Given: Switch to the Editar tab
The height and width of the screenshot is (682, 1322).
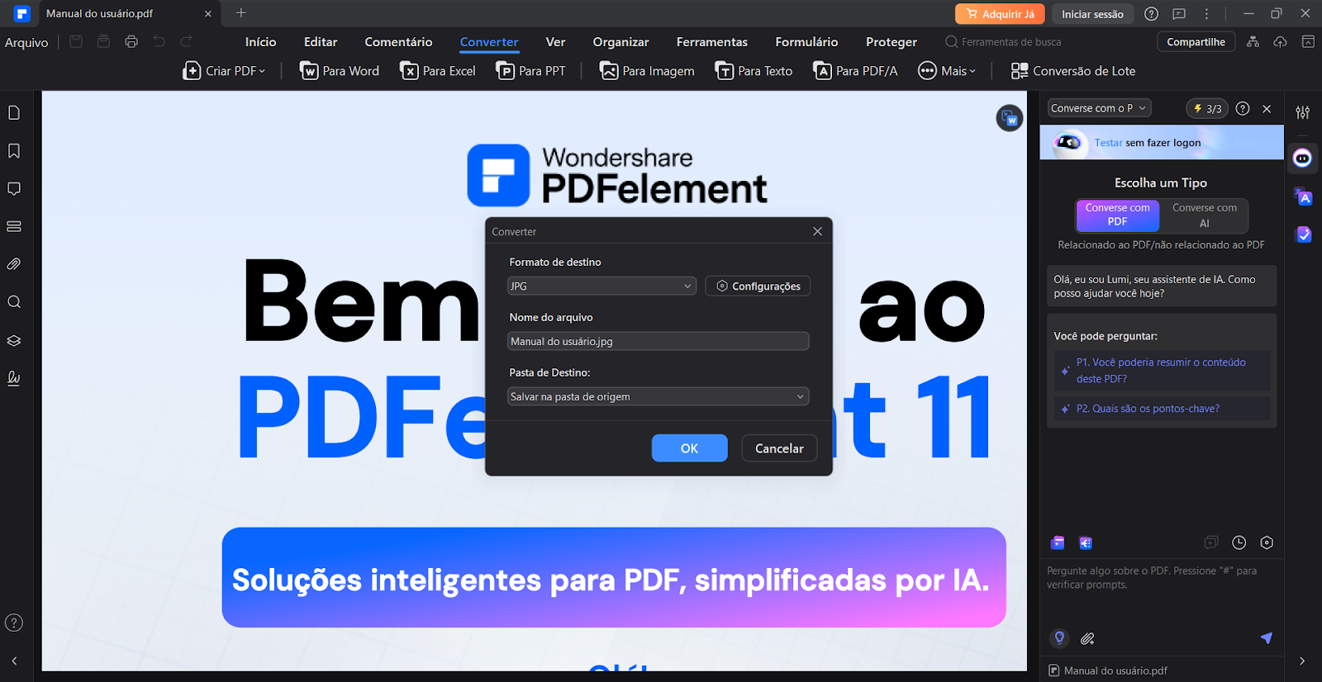Looking at the screenshot, I should (321, 41).
